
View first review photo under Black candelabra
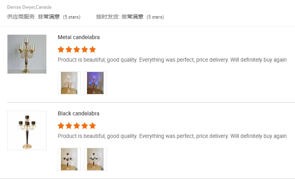69,159
